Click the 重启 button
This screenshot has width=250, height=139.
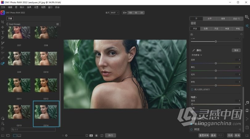pos(213,136)
